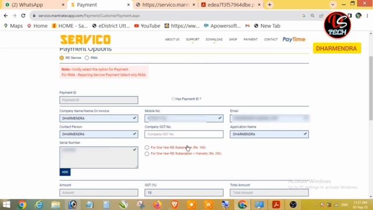Viewport: 373px width, 210px height.
Task: Click the active Chrome window taskbar icon
Action: pyautogui.click(x=242, y=205)
